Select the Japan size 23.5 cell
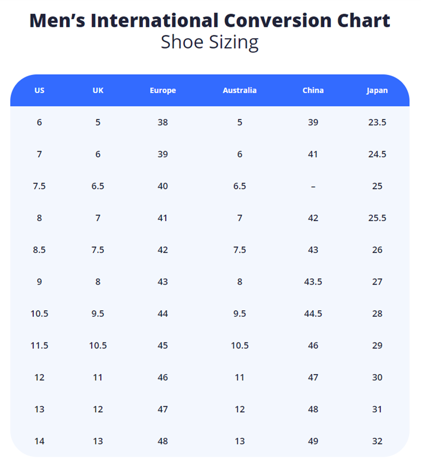Screen dimensions: 421x468 click(x=377, y=122)
